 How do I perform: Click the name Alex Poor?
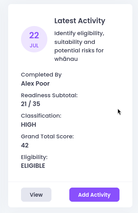click(x=35, y=83)
